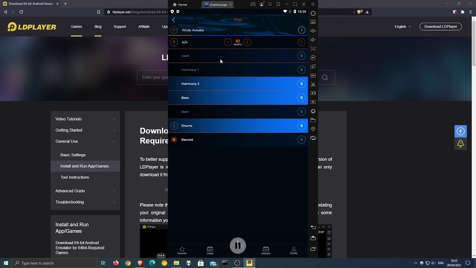This screenshot has height=268, width=476.
Task: Tap Android back arrow in LDPlayer
Action: click(x=313, y=227)
